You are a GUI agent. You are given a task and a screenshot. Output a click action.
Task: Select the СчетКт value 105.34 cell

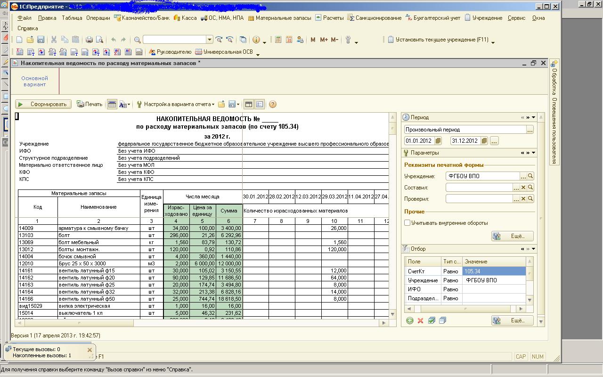point(494,271)
